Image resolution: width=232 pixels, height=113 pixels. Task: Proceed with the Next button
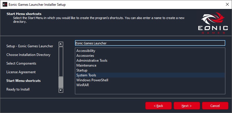[x=187, y=106]
